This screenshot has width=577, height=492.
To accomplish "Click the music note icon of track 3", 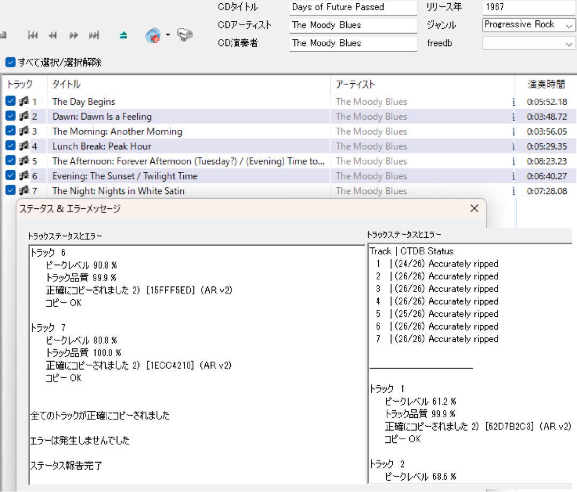I will coord(24,131).
